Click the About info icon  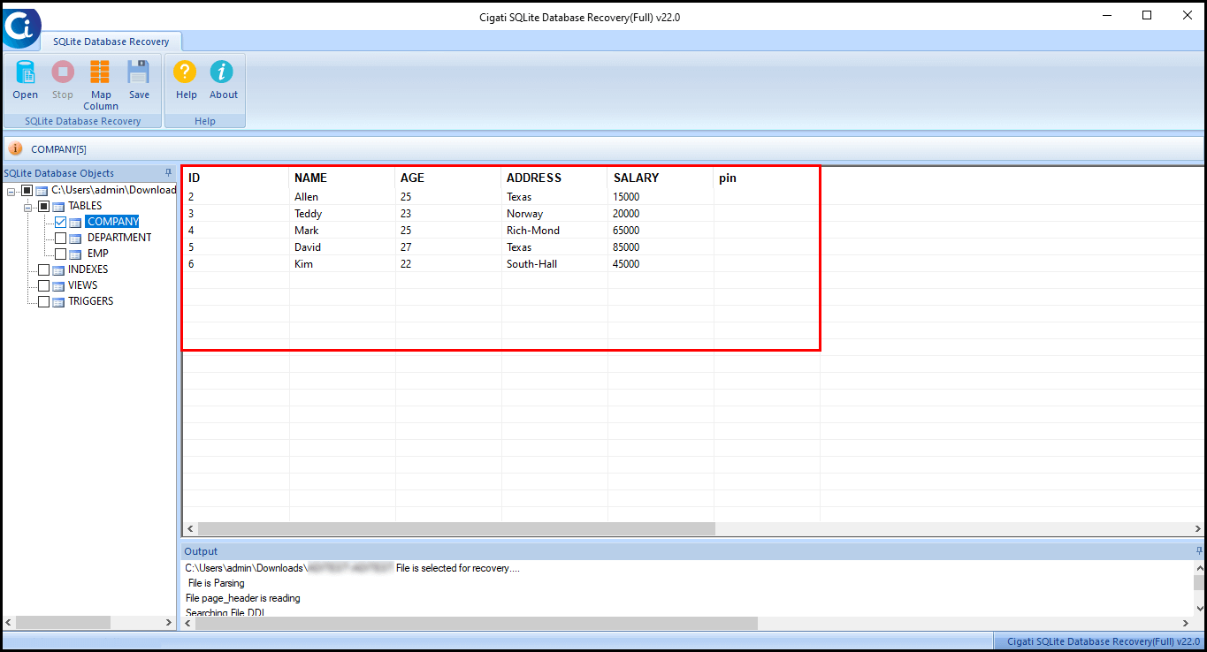pyautogui.click(x=223, y=72)
